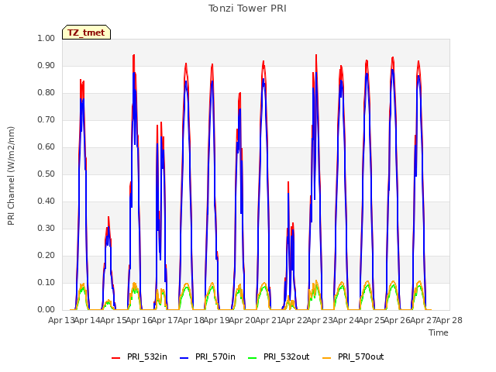Click the 0.00 y-axis tick label
The height and width of the screenshot is (372, 496).
pos(46,310)
